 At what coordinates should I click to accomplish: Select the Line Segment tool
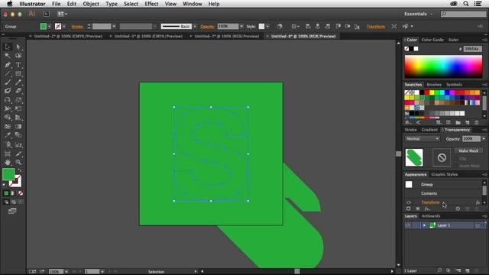(8, 74)
